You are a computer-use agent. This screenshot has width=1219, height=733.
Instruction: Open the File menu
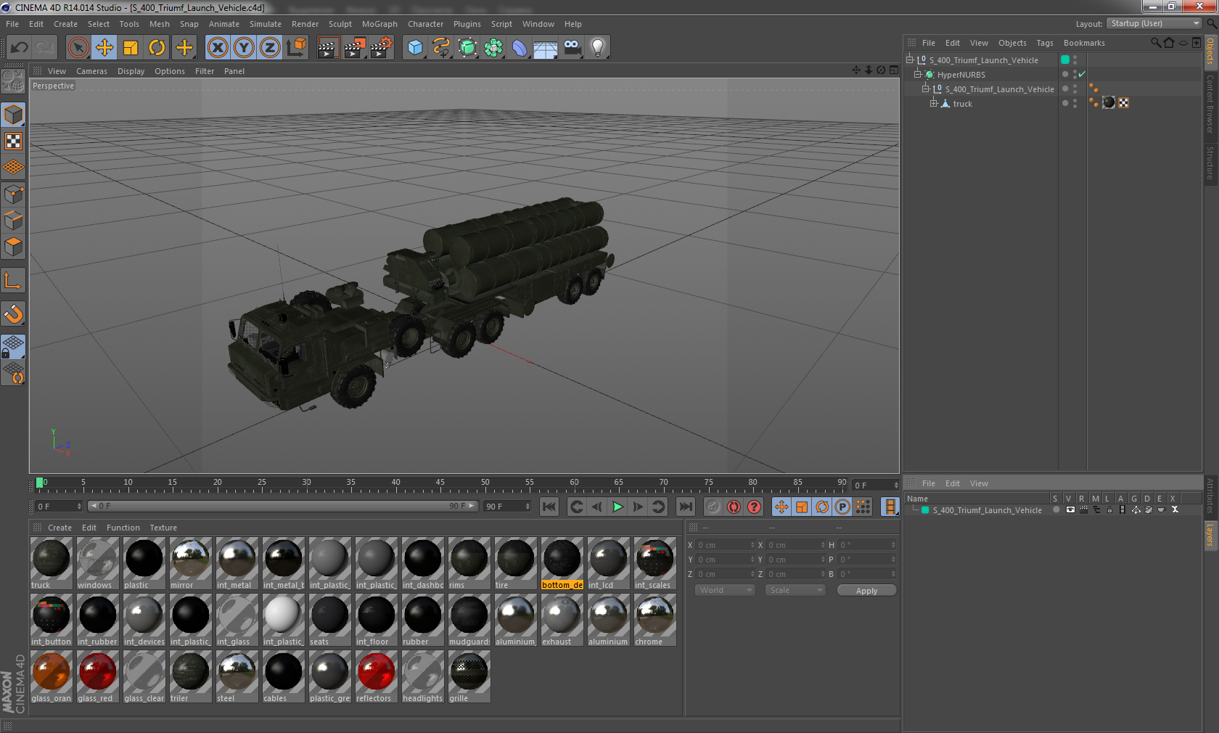click(12, 24)
